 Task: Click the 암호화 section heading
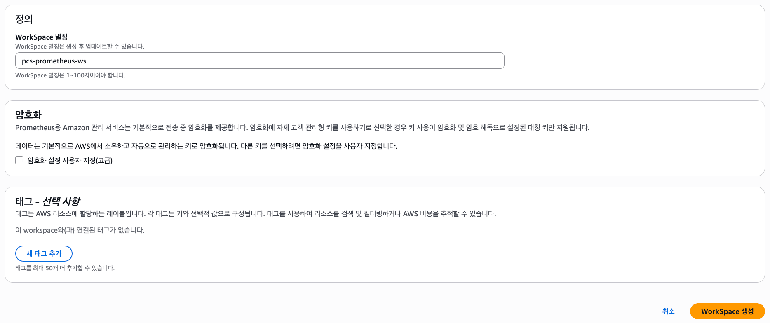[28, 115]
